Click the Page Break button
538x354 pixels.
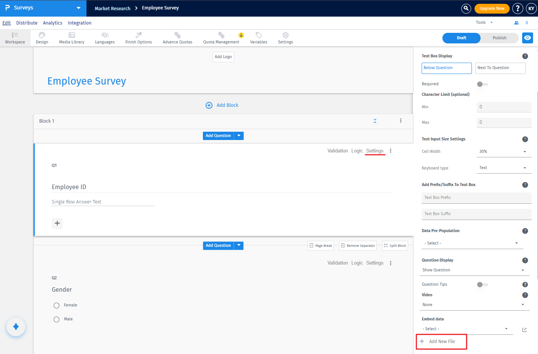(x=321, y=246)
